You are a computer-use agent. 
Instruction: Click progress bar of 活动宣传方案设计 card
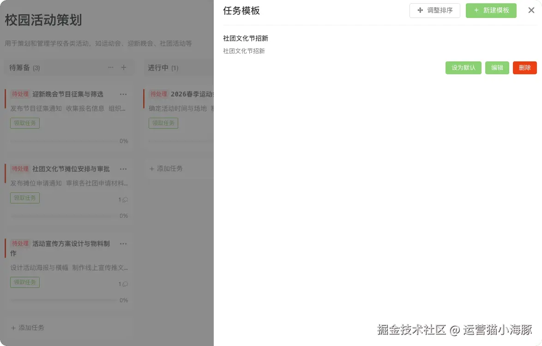pyautogui.click(x=64, y=300)
